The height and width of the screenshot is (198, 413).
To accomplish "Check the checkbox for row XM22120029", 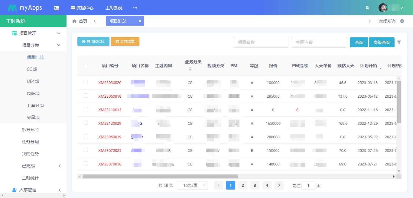I will click(86, 123).
